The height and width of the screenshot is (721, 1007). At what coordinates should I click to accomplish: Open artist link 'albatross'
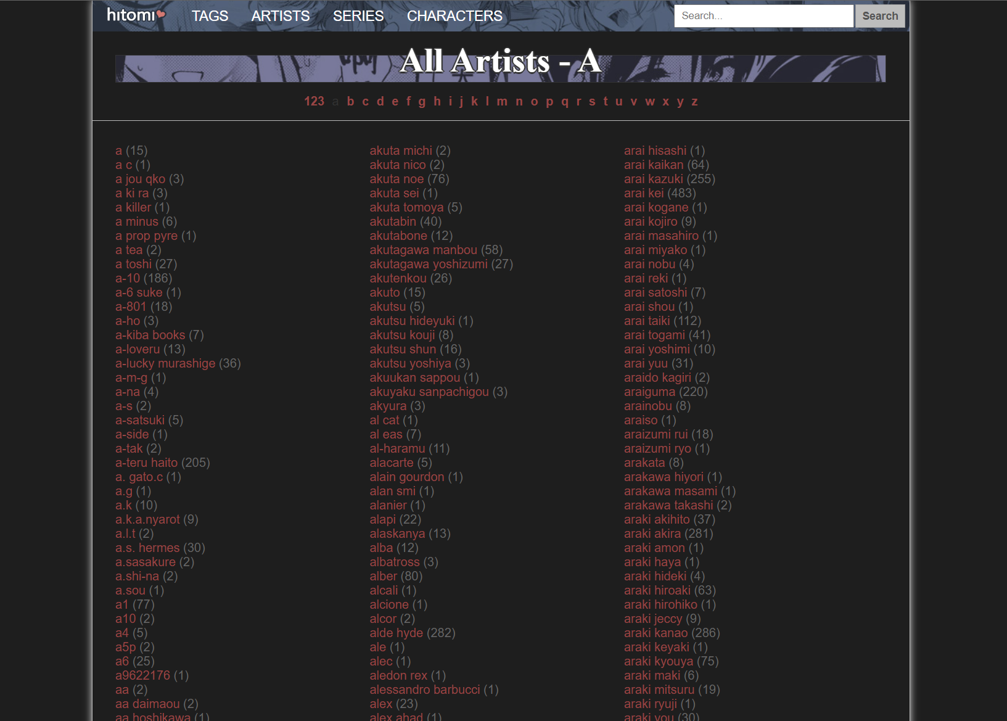(395, 562)
